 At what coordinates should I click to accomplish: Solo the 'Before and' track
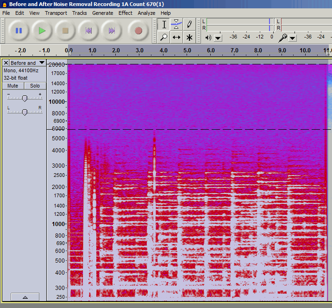pyautogui.click(x=35, y=86)
